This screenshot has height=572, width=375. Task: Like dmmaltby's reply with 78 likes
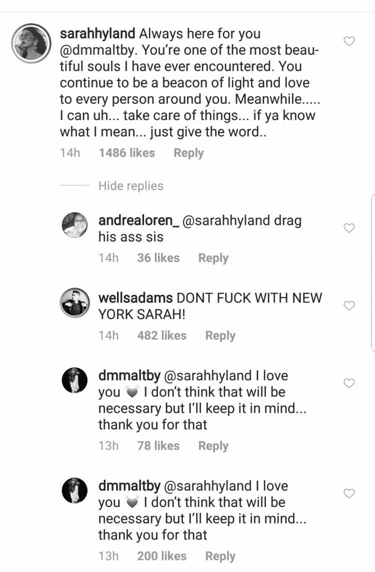coord(349,383)
